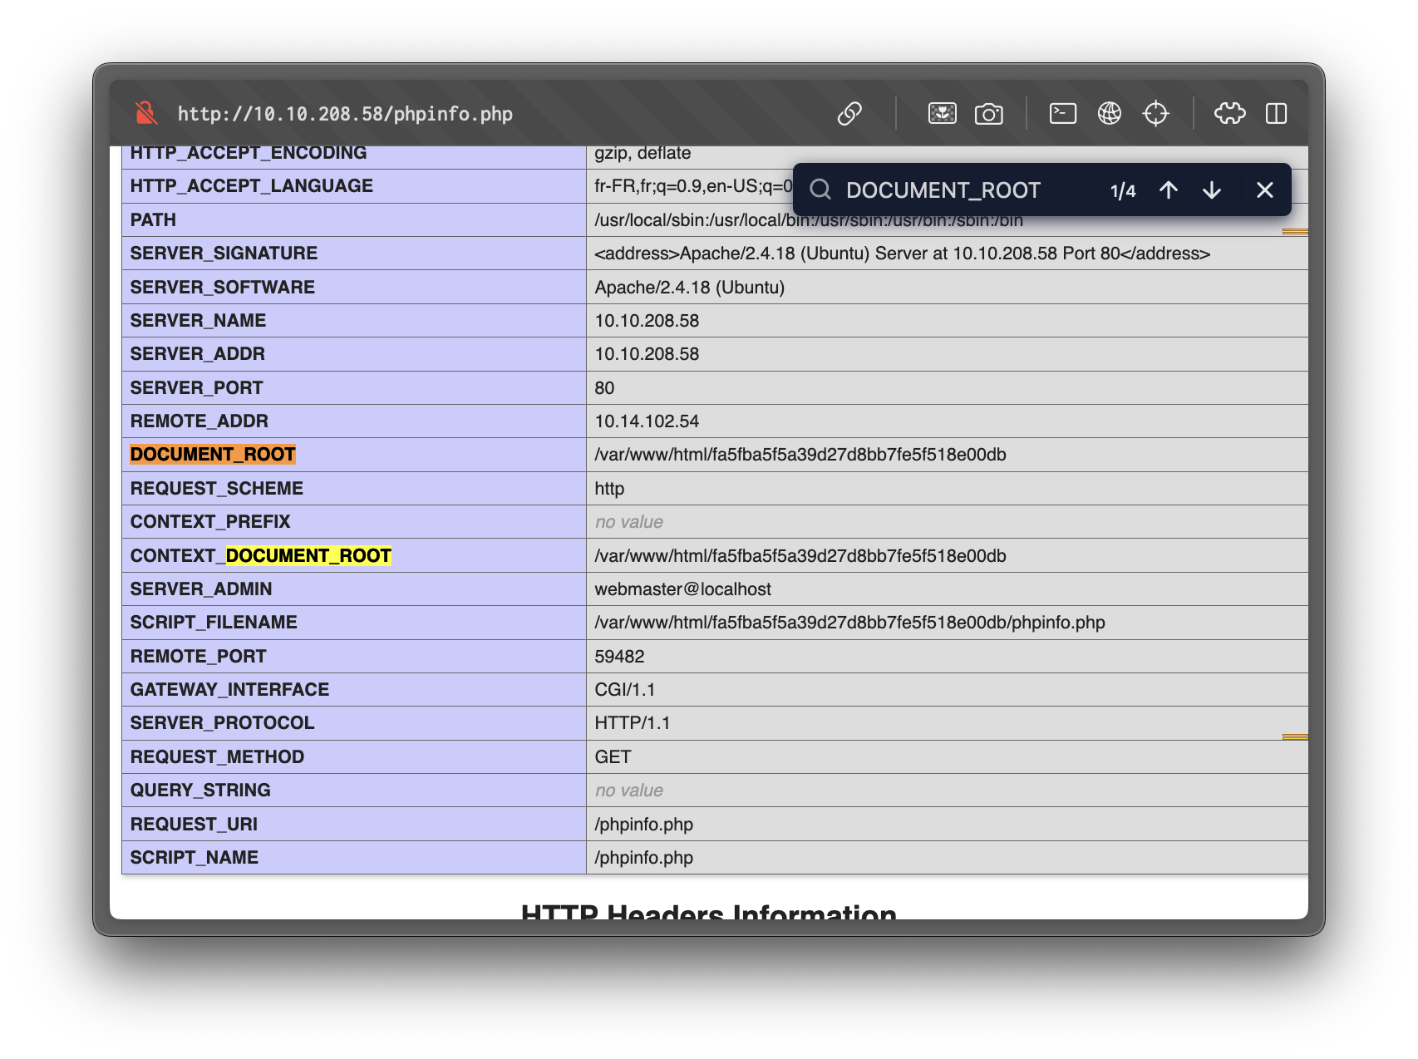Go to previous search match
1418x1059 pixels.
click(x=1169, y=190)
